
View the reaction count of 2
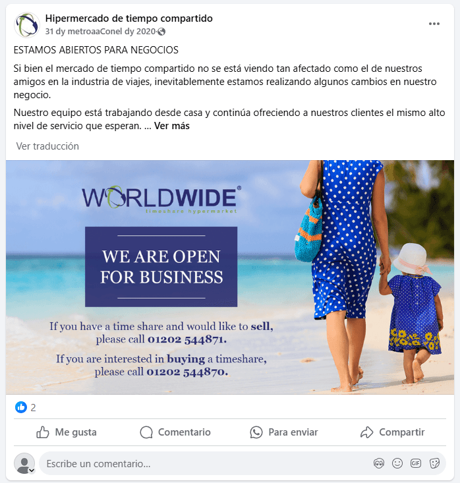[33, 407]
